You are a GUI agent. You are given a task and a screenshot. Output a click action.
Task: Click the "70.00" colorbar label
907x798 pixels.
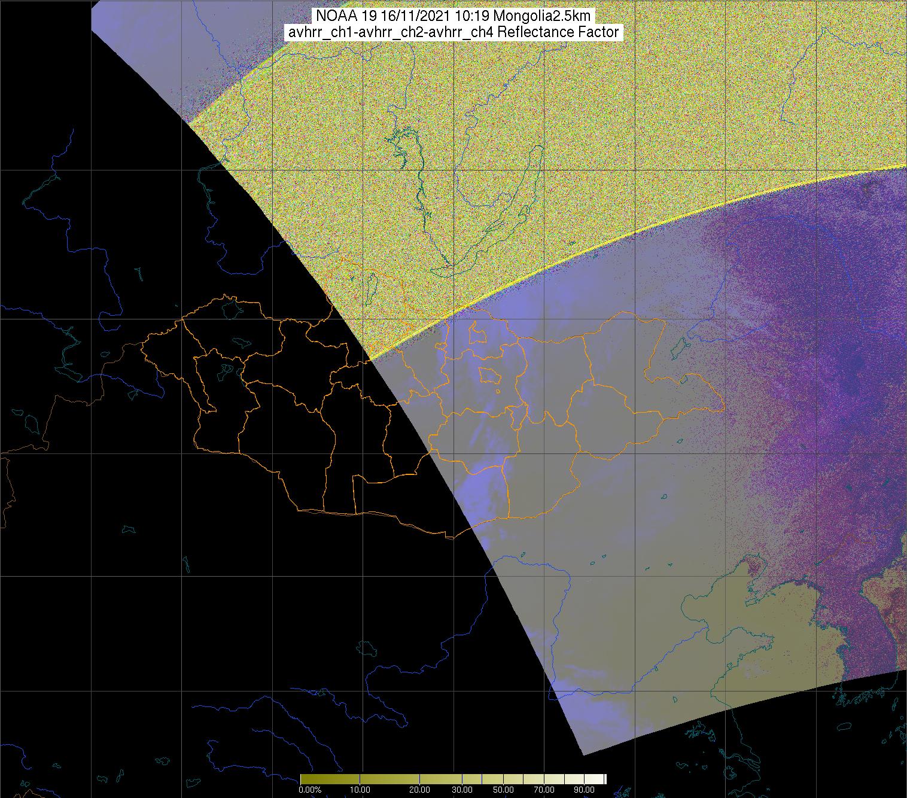coord(544,790)
